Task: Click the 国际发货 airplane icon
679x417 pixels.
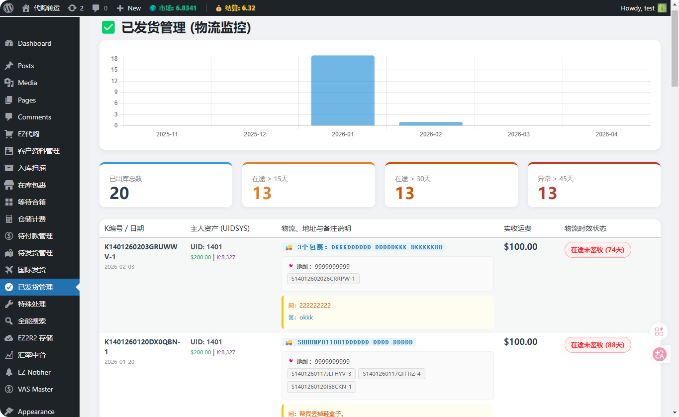Action: pos(9,270)
